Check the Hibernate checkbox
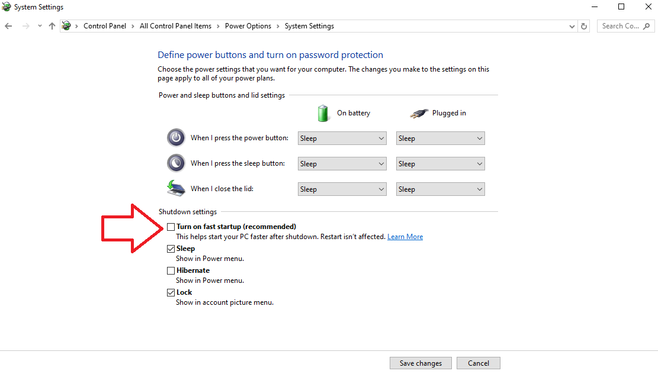The height and width of the screenshot is (374, 658). tap(171, 270)
